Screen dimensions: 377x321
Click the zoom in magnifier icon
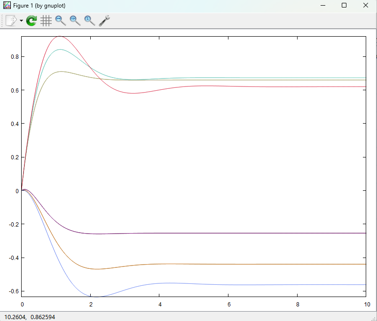tap(75, 21)
